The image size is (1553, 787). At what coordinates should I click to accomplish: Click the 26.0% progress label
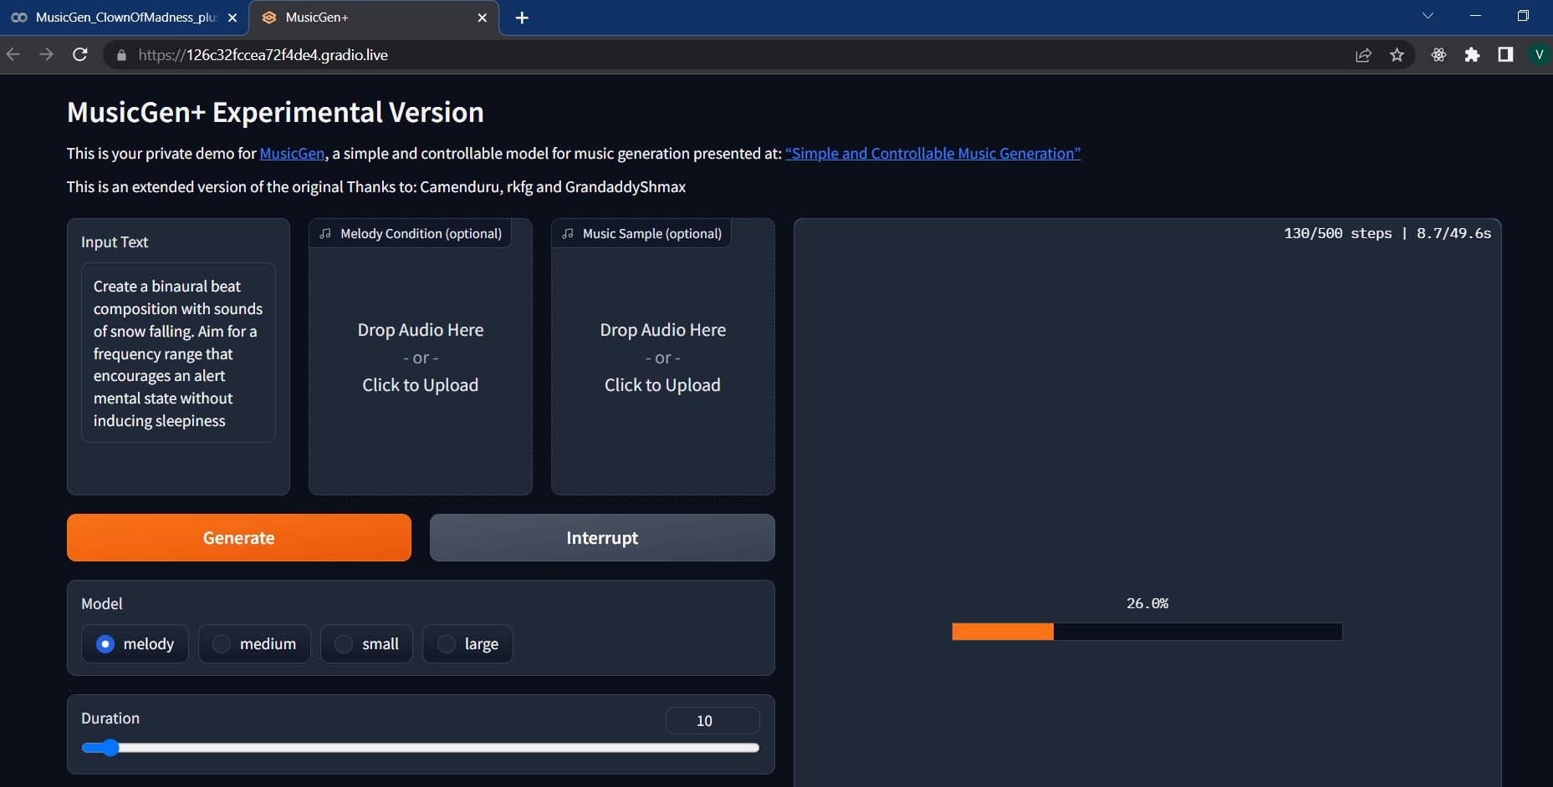[1147, 603]
